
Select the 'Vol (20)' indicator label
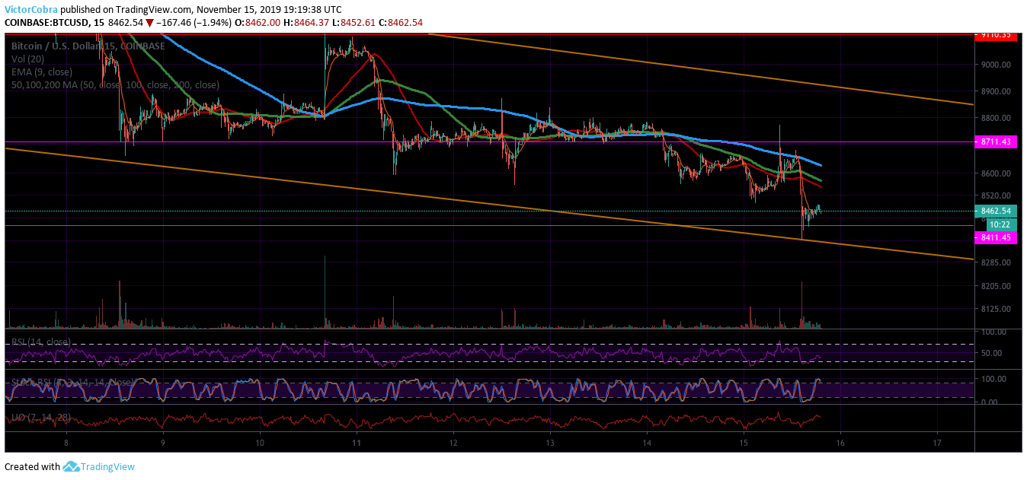pyautogui.click(x=28, y=59)
